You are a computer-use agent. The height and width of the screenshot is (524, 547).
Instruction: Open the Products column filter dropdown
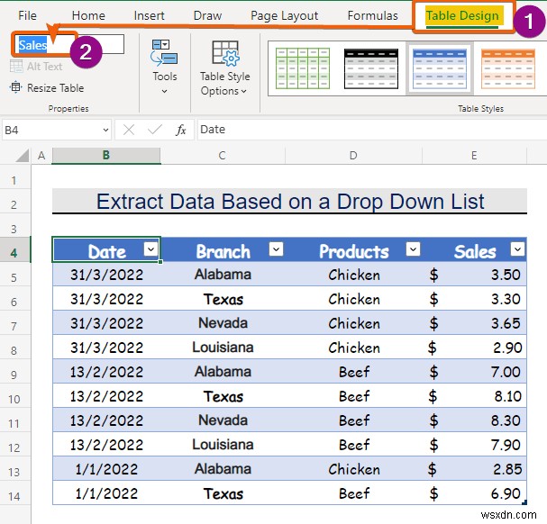point(414,248)
